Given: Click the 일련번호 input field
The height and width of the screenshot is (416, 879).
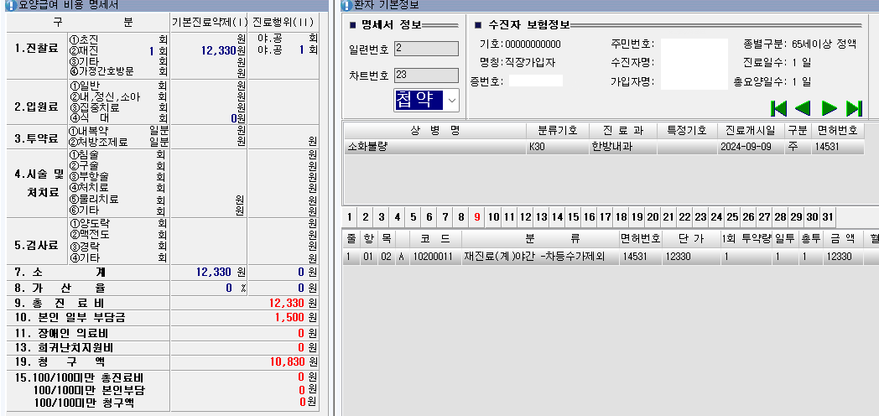Looking at the screenshot, I should point(425,49).
